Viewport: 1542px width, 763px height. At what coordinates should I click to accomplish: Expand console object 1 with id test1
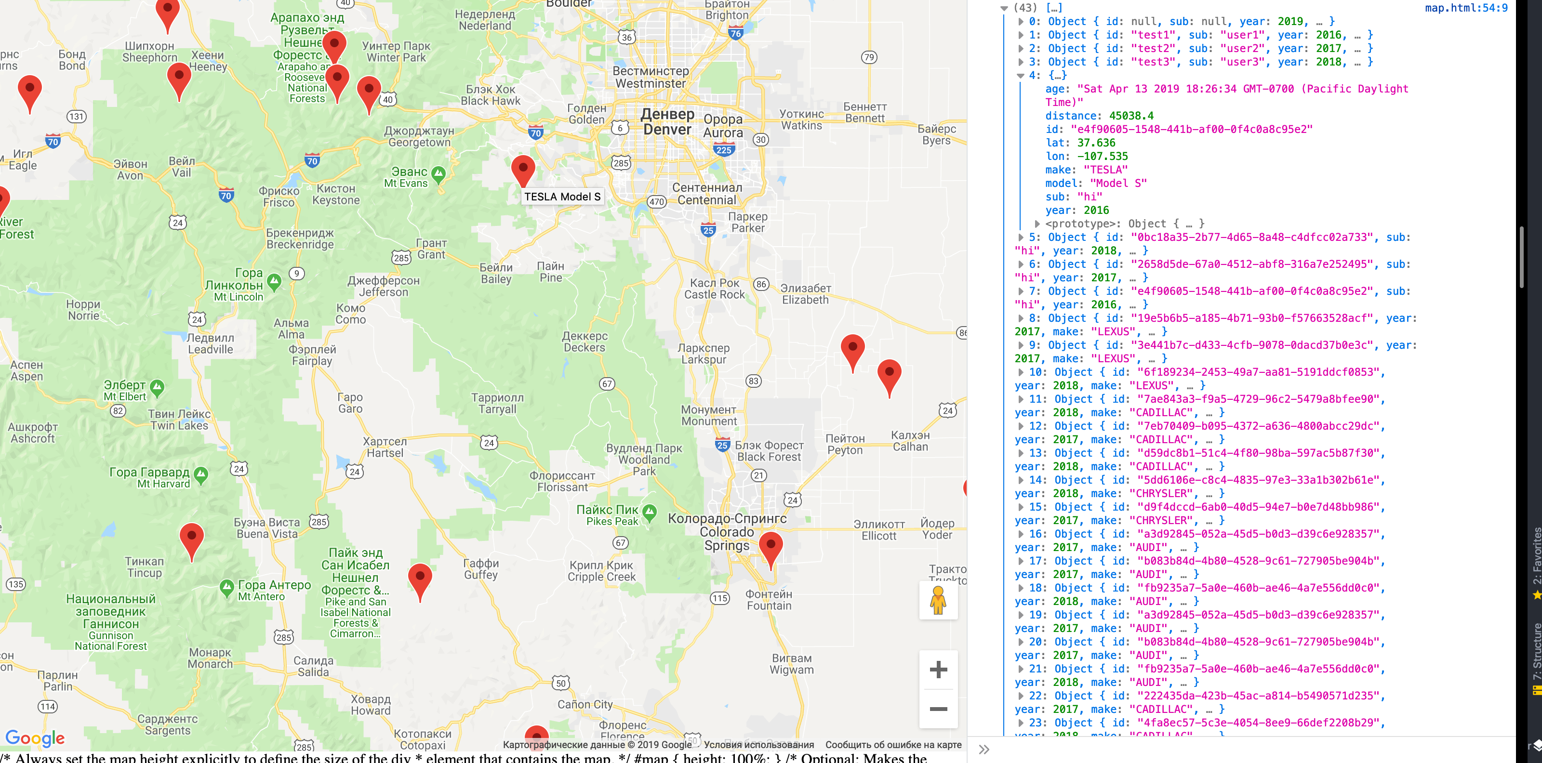[x=1021, y=35]
